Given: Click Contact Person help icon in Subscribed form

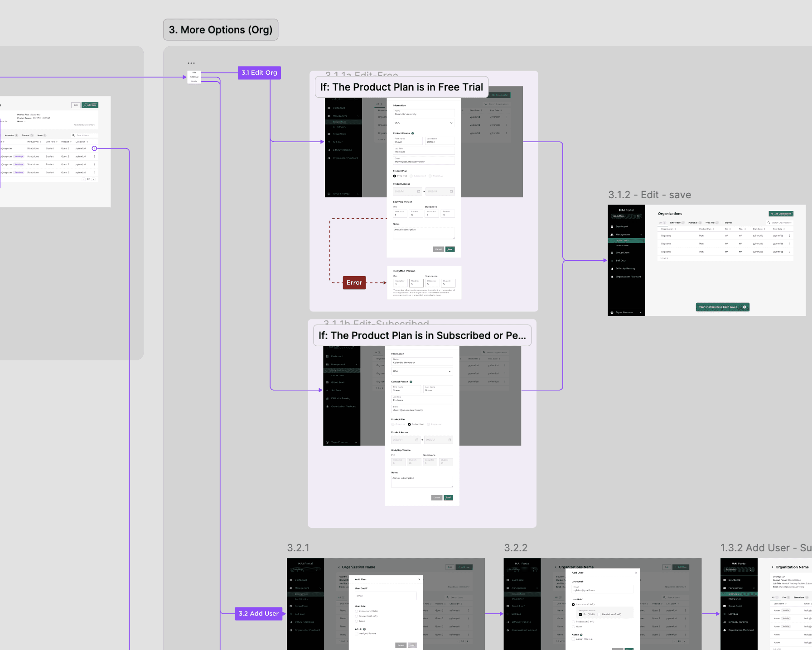Looking at the screenshot, I should 411,382.
